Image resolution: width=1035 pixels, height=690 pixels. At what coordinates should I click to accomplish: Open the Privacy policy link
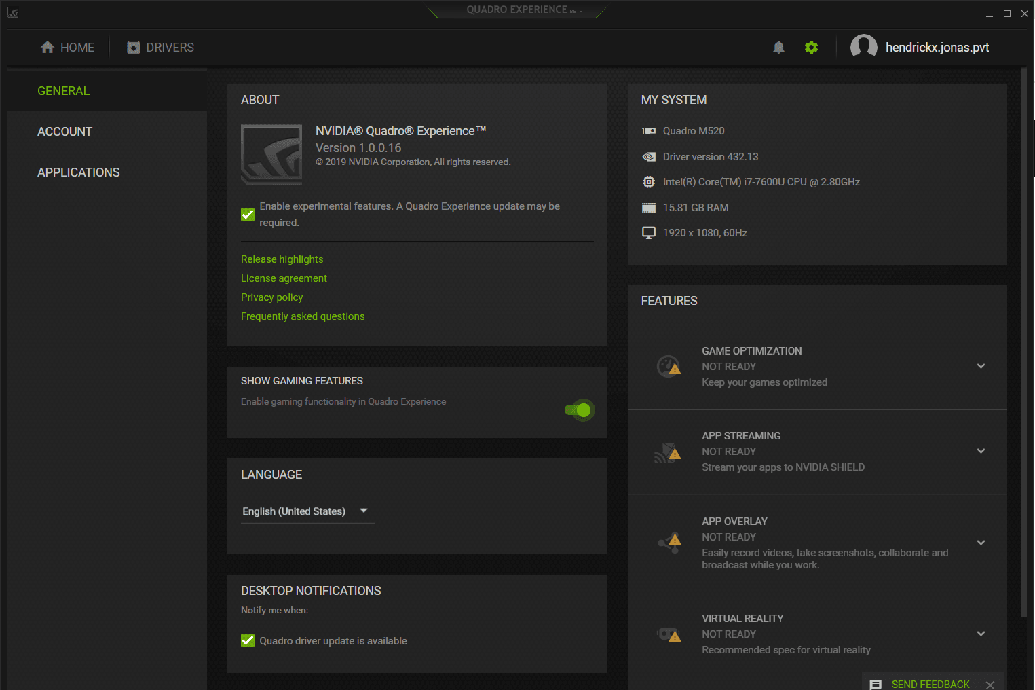271,297
